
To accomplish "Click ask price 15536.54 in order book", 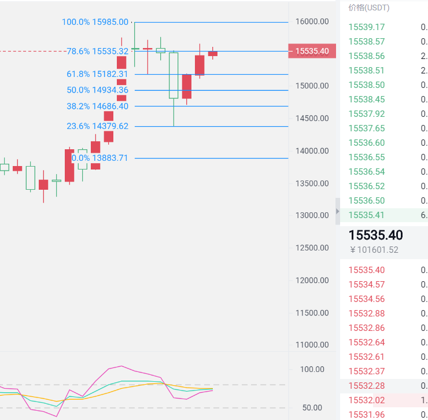I will pos(367,172).
